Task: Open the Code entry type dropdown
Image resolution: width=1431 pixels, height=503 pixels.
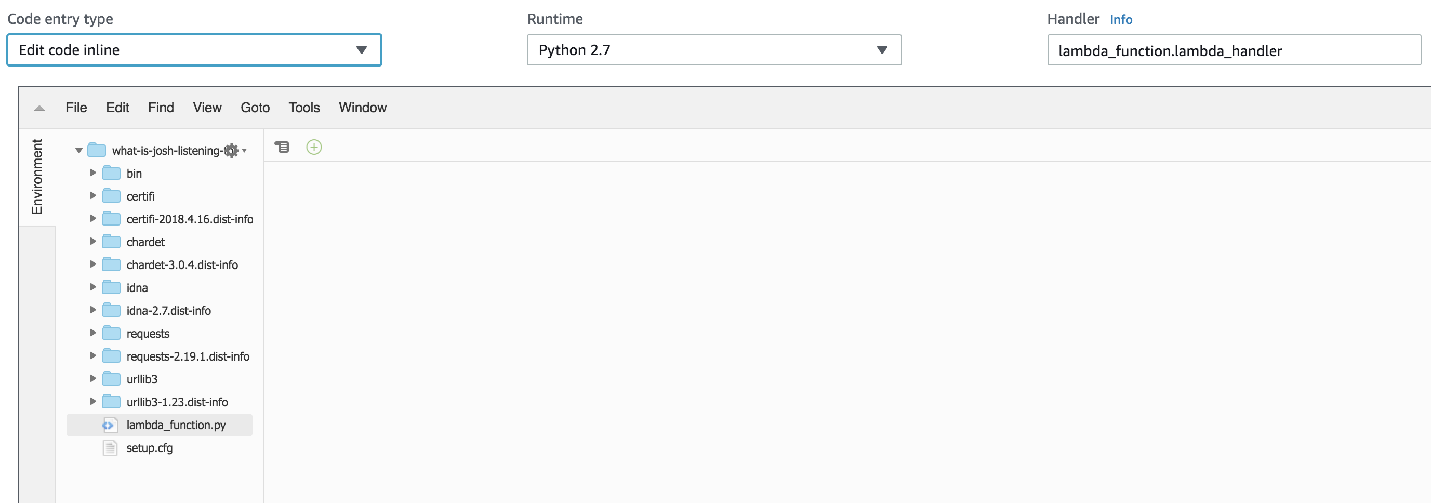Action: (194, 50)
